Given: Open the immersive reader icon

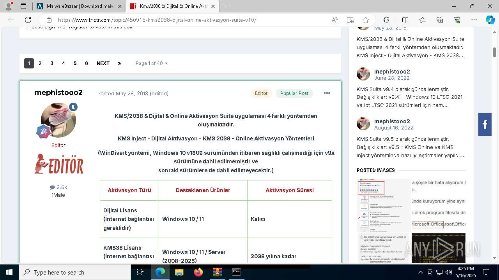Looking at the screenshot, I should (x=350, y=20).
